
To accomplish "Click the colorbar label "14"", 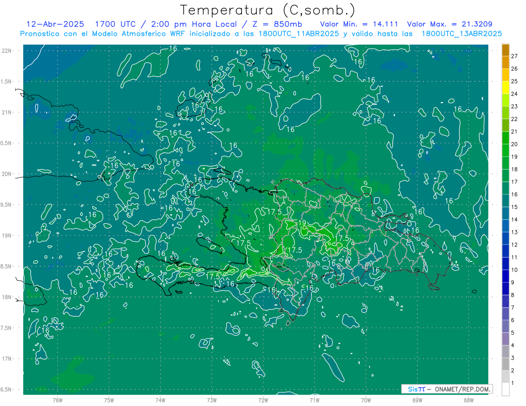I will pyautogui.click(x=515, y=219).
